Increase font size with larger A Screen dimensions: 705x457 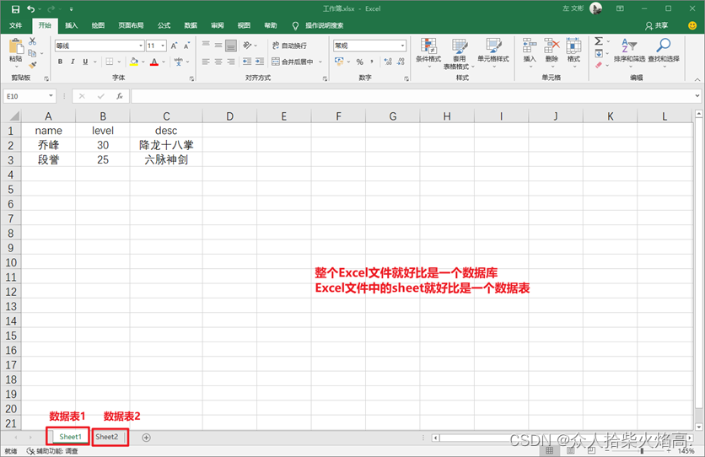pyautogui.click(x=174, y=46)
